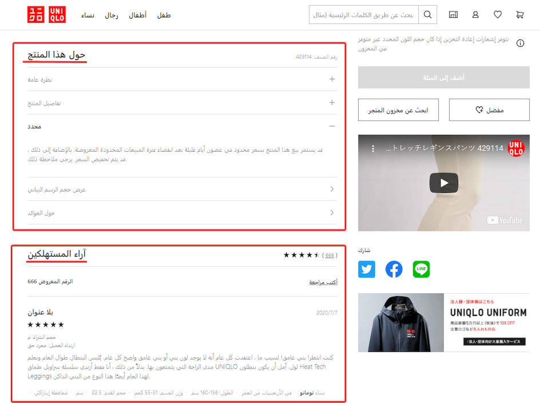Click the UNIQLO English red logo
Viewport: 540px width, 403px height.
(57, 14)
